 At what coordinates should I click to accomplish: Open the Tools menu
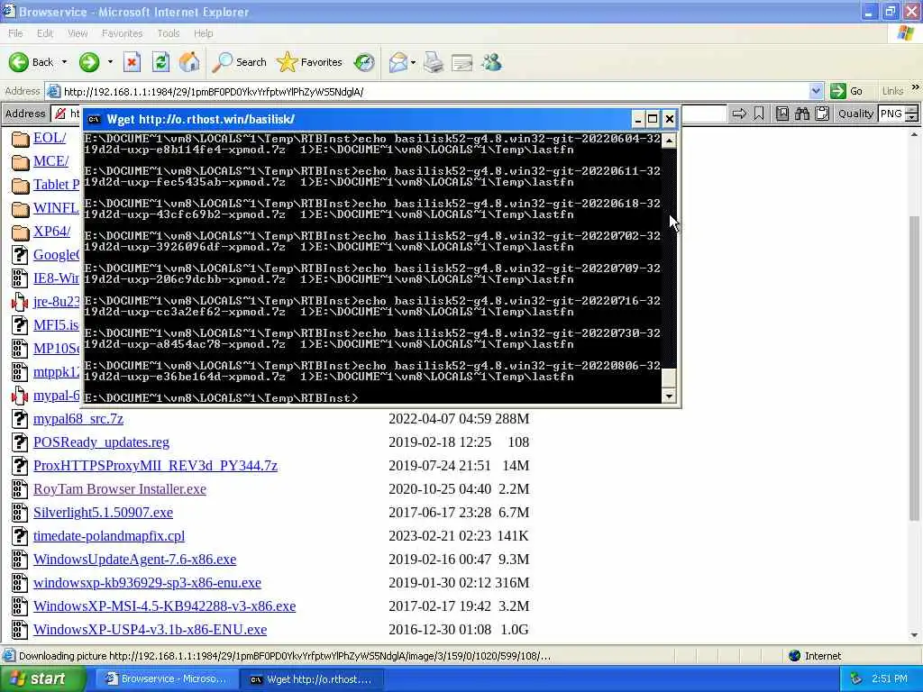(x=168, y=33)
